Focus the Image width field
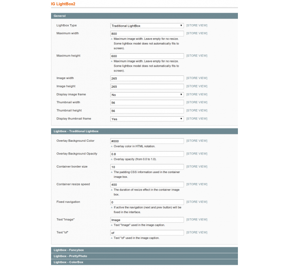This screenshot has width=287, height=270. click(147, 78)
